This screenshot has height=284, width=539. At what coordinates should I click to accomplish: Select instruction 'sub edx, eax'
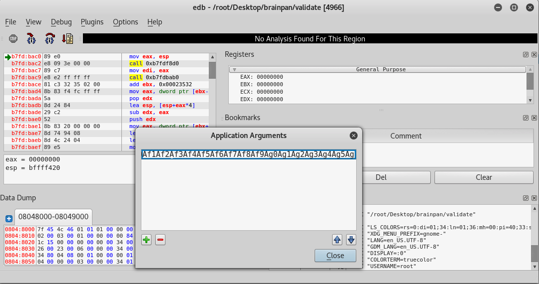coord(149,112)
